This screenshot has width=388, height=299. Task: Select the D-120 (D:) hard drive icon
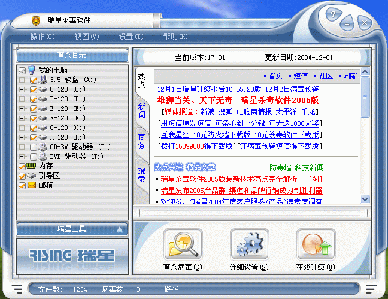pos(43,99)
